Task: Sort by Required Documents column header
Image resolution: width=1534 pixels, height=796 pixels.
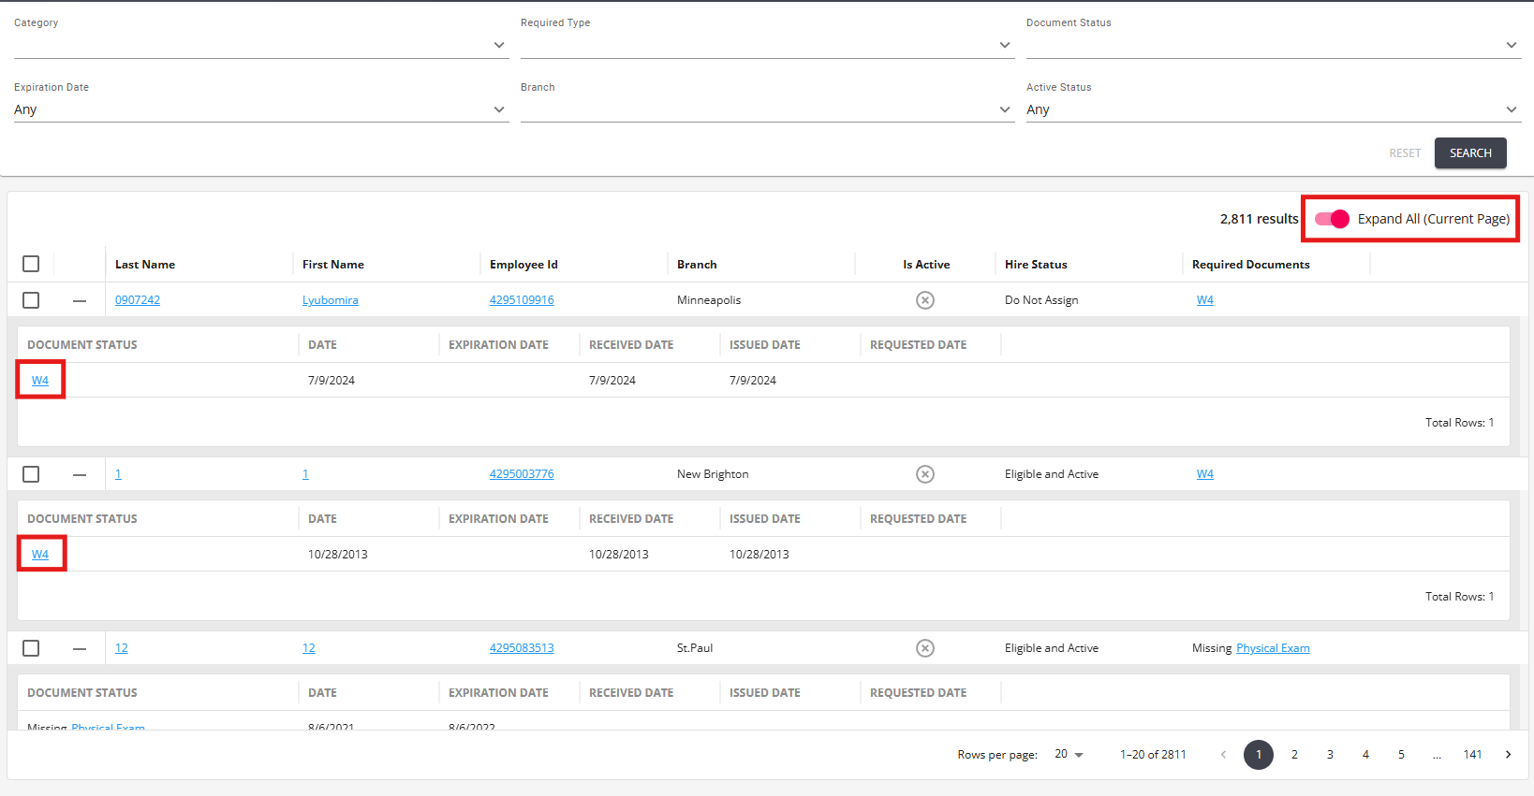Action: (1251, 265)
